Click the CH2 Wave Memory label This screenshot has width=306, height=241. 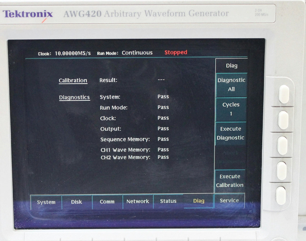tap(125, 158)
